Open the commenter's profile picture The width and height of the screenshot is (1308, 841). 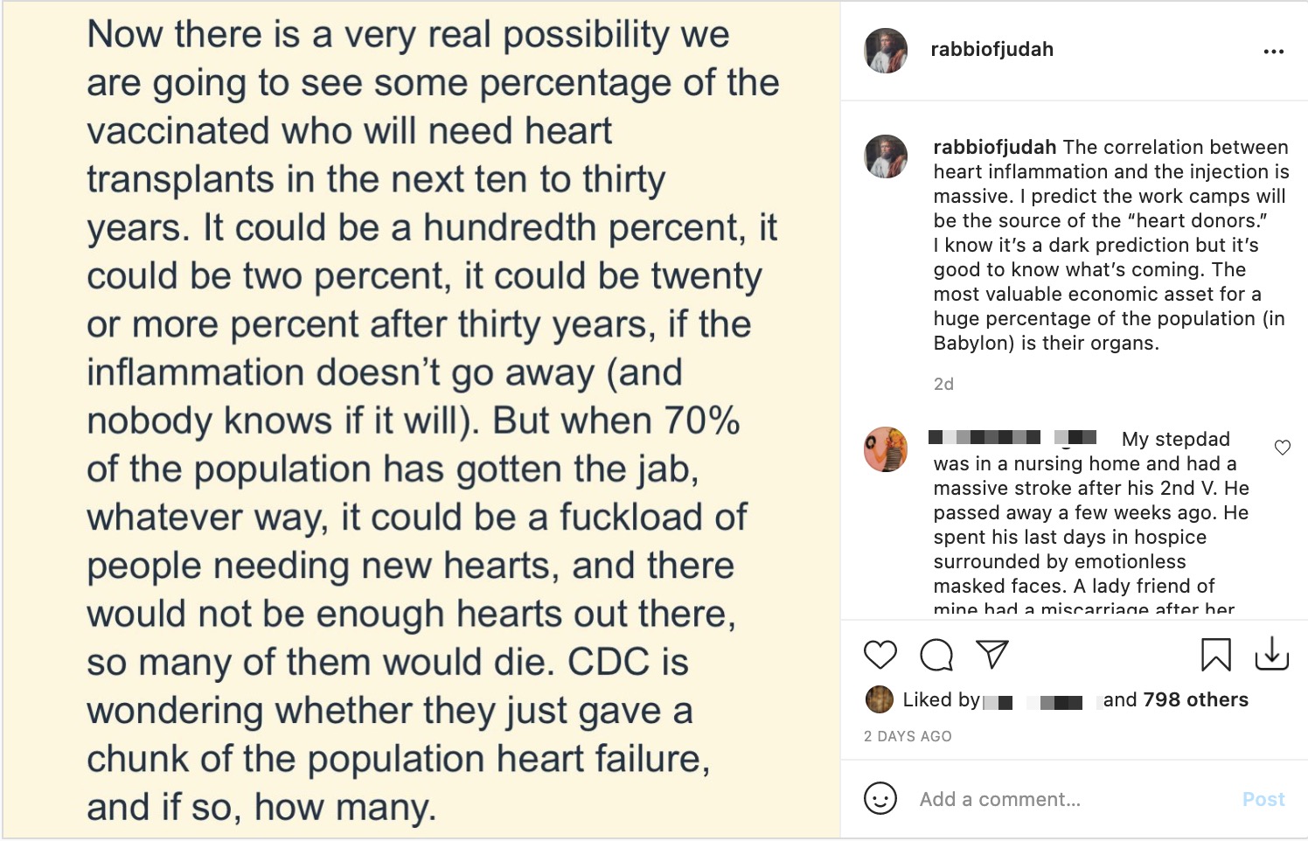coord(886,449)
